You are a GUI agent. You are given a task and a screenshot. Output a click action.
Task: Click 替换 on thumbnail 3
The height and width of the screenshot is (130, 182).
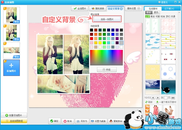tap(17, 57)
